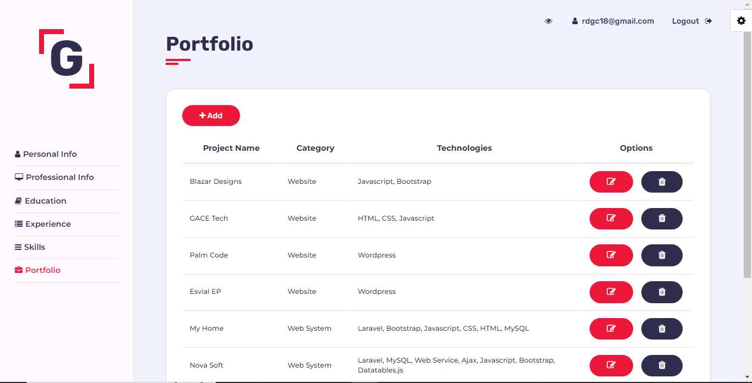Click the rdgc18@gmail.com account link
Screen dimensions: 752x383
[617, 20]
